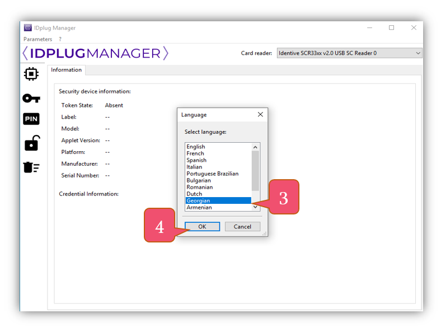Cancel the Language dialog
441x327 pixels.
(242, 227)
